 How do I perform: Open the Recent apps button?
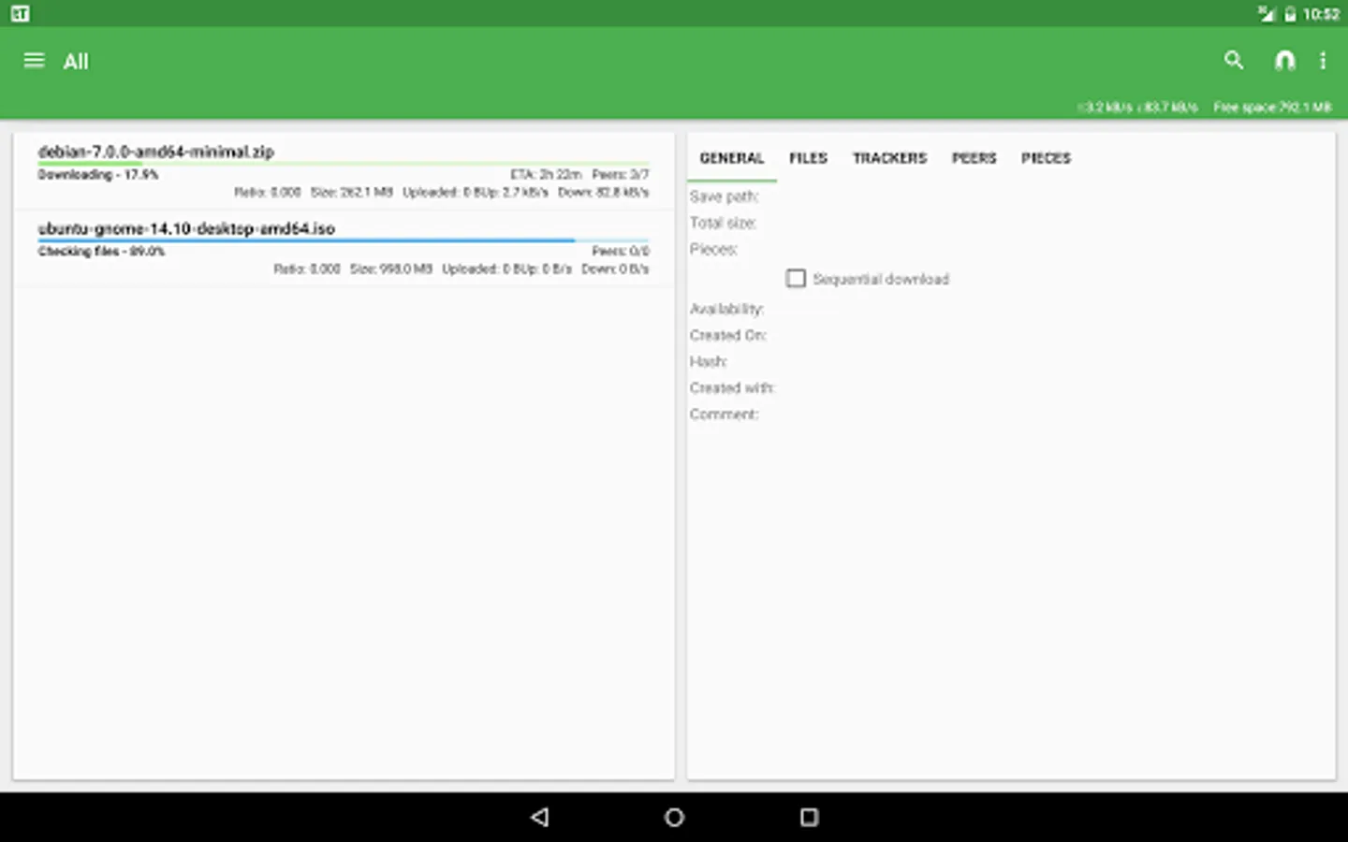pos(808,816)
